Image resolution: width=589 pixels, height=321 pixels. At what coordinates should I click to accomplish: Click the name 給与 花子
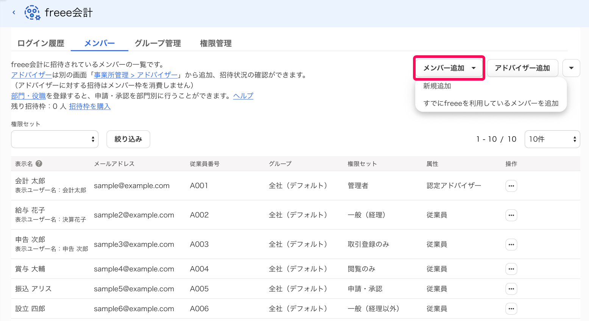[30, 210]
